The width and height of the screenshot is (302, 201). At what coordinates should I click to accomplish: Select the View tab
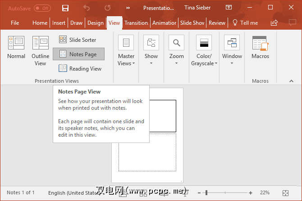(x=114, y=23)
